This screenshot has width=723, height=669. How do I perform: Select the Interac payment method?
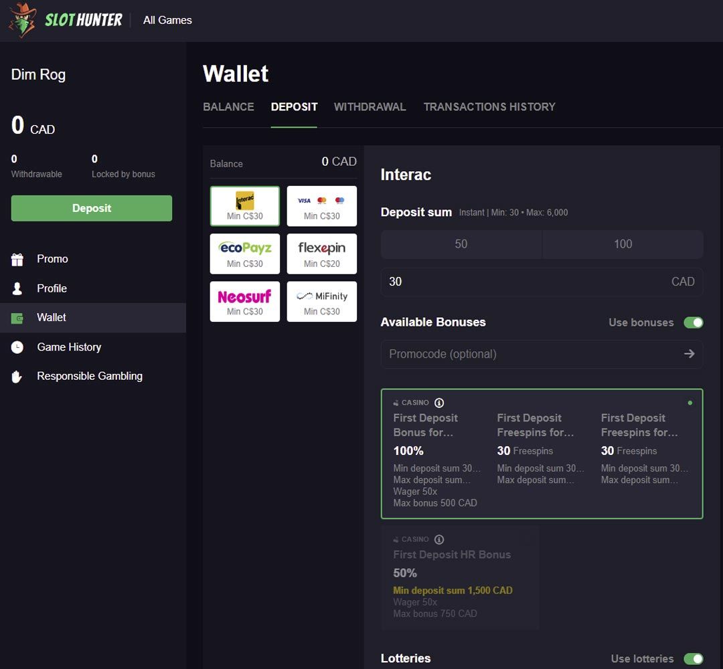pyautogui.click(x=245, y=206)
